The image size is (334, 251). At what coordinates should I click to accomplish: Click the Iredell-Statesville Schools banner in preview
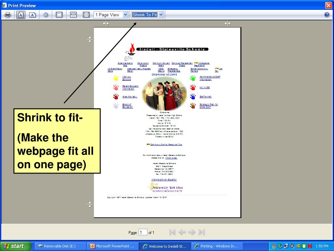172,49
